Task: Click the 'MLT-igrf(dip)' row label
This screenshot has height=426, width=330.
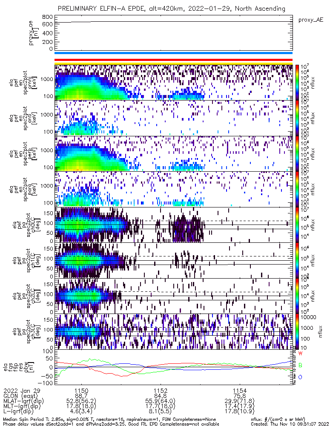Action: pos(22,406)
